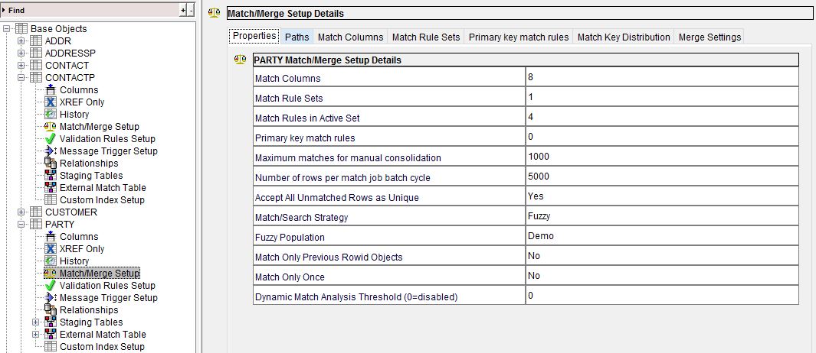Collapse the PARTY base object node

(x=21, y=225)
